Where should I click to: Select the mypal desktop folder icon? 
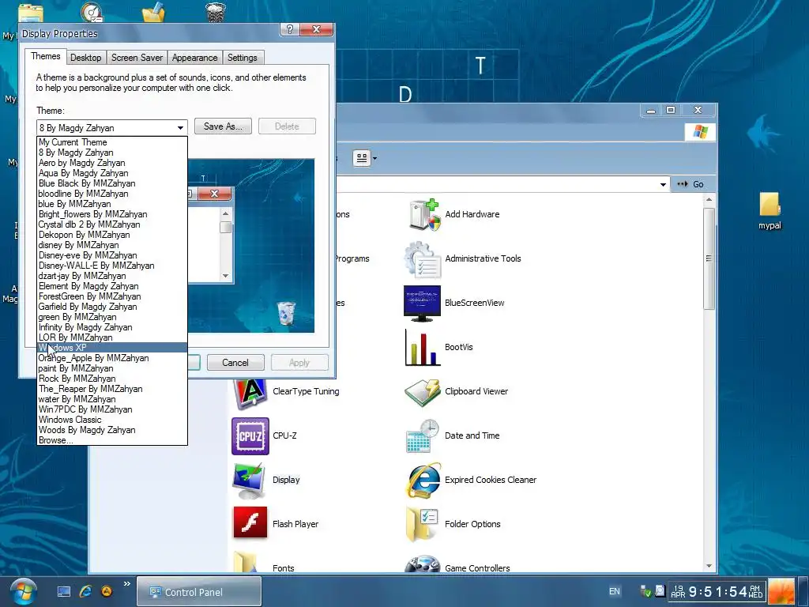pyautogui.click(x=769, y=205)
